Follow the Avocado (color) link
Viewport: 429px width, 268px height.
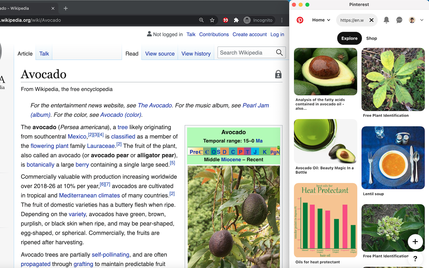point(121,115)
